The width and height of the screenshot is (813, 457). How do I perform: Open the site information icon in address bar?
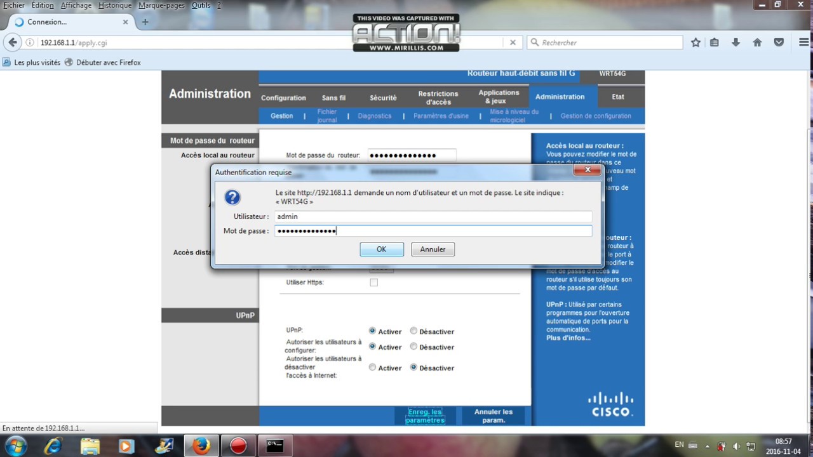(x=30, y=43)
